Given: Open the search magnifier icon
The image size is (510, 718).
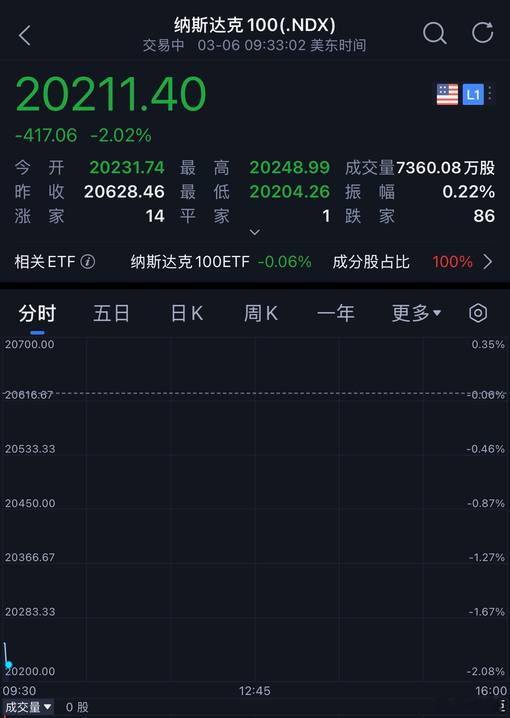Looking at the screenshot, I should click(x=435, y=33).
